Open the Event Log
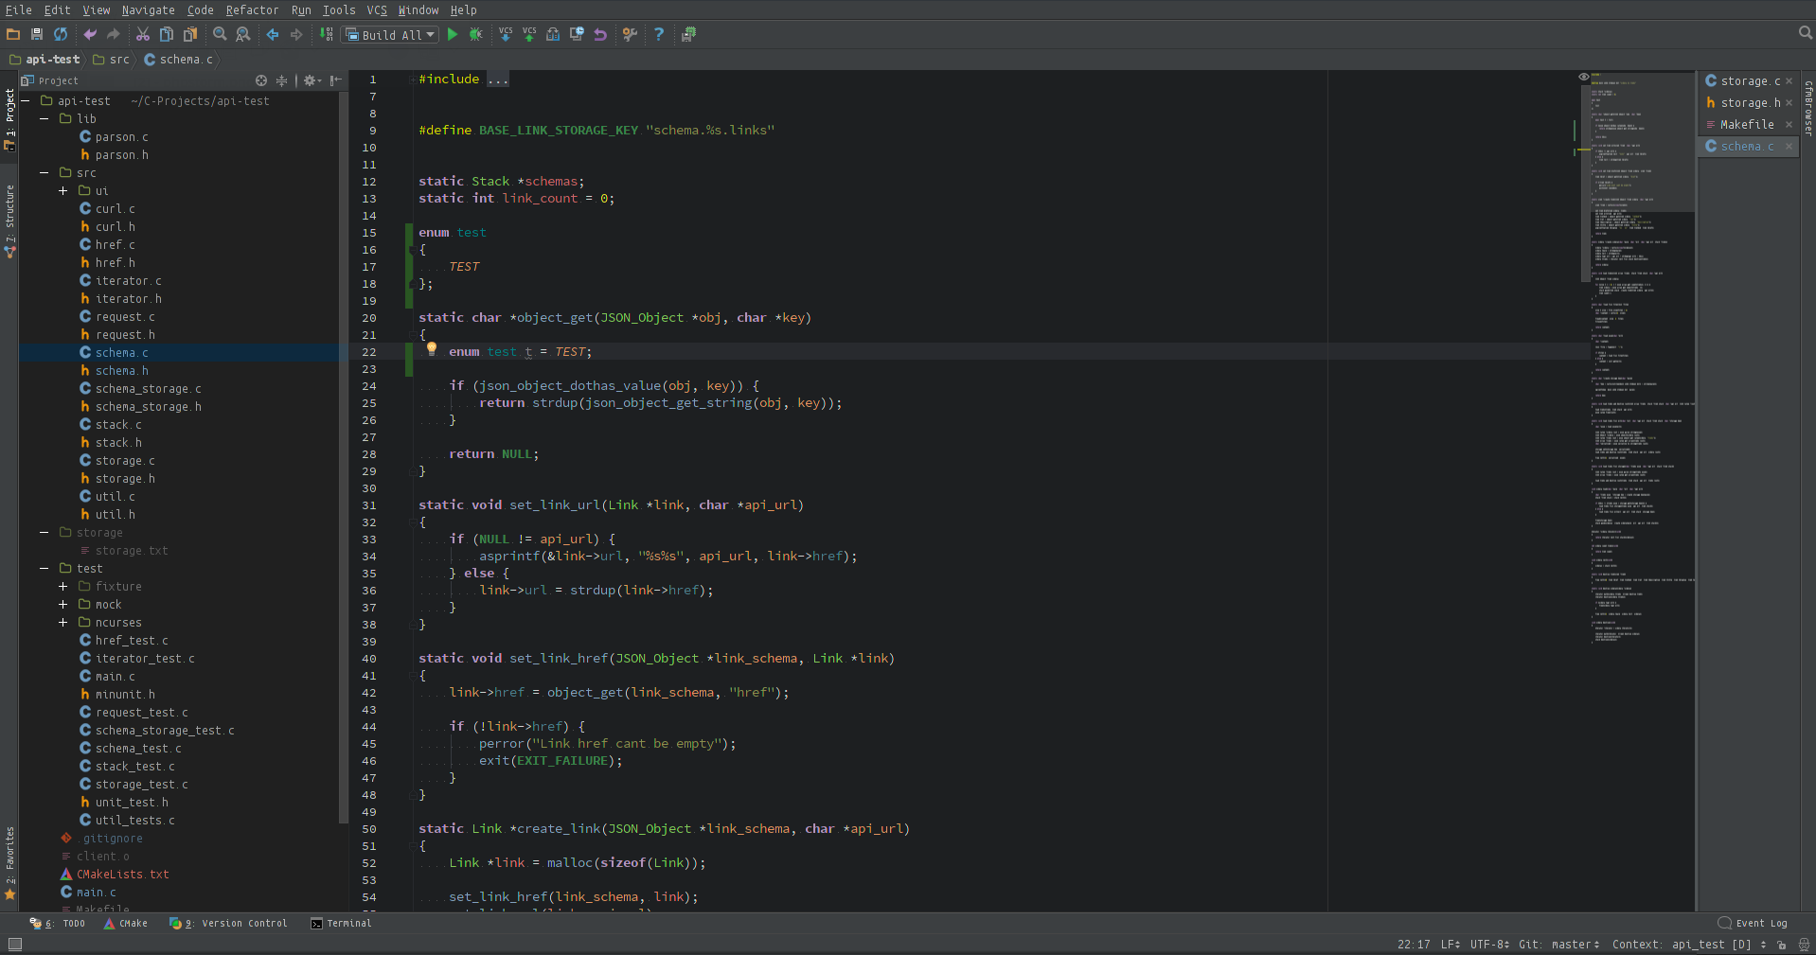This screenshot has width=1816, height=955. [x=1753, y=924]
